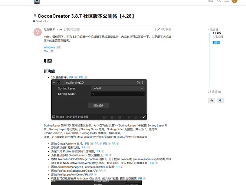Viewport: 246px width, 185px height.
Task: Open the Windows download link
Action: coord(49,47)
